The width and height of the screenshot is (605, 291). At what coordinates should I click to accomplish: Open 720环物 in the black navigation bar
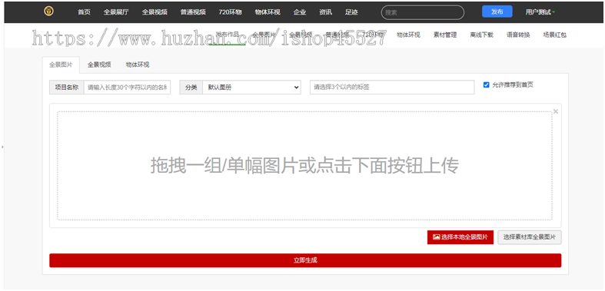point(230,12)
